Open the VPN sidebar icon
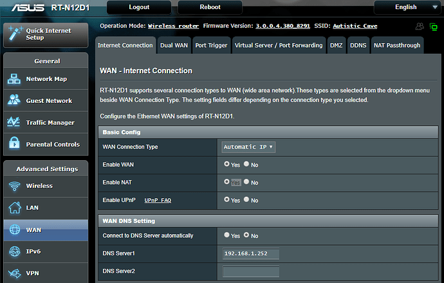444x283 pixels. tap(14, 273)
